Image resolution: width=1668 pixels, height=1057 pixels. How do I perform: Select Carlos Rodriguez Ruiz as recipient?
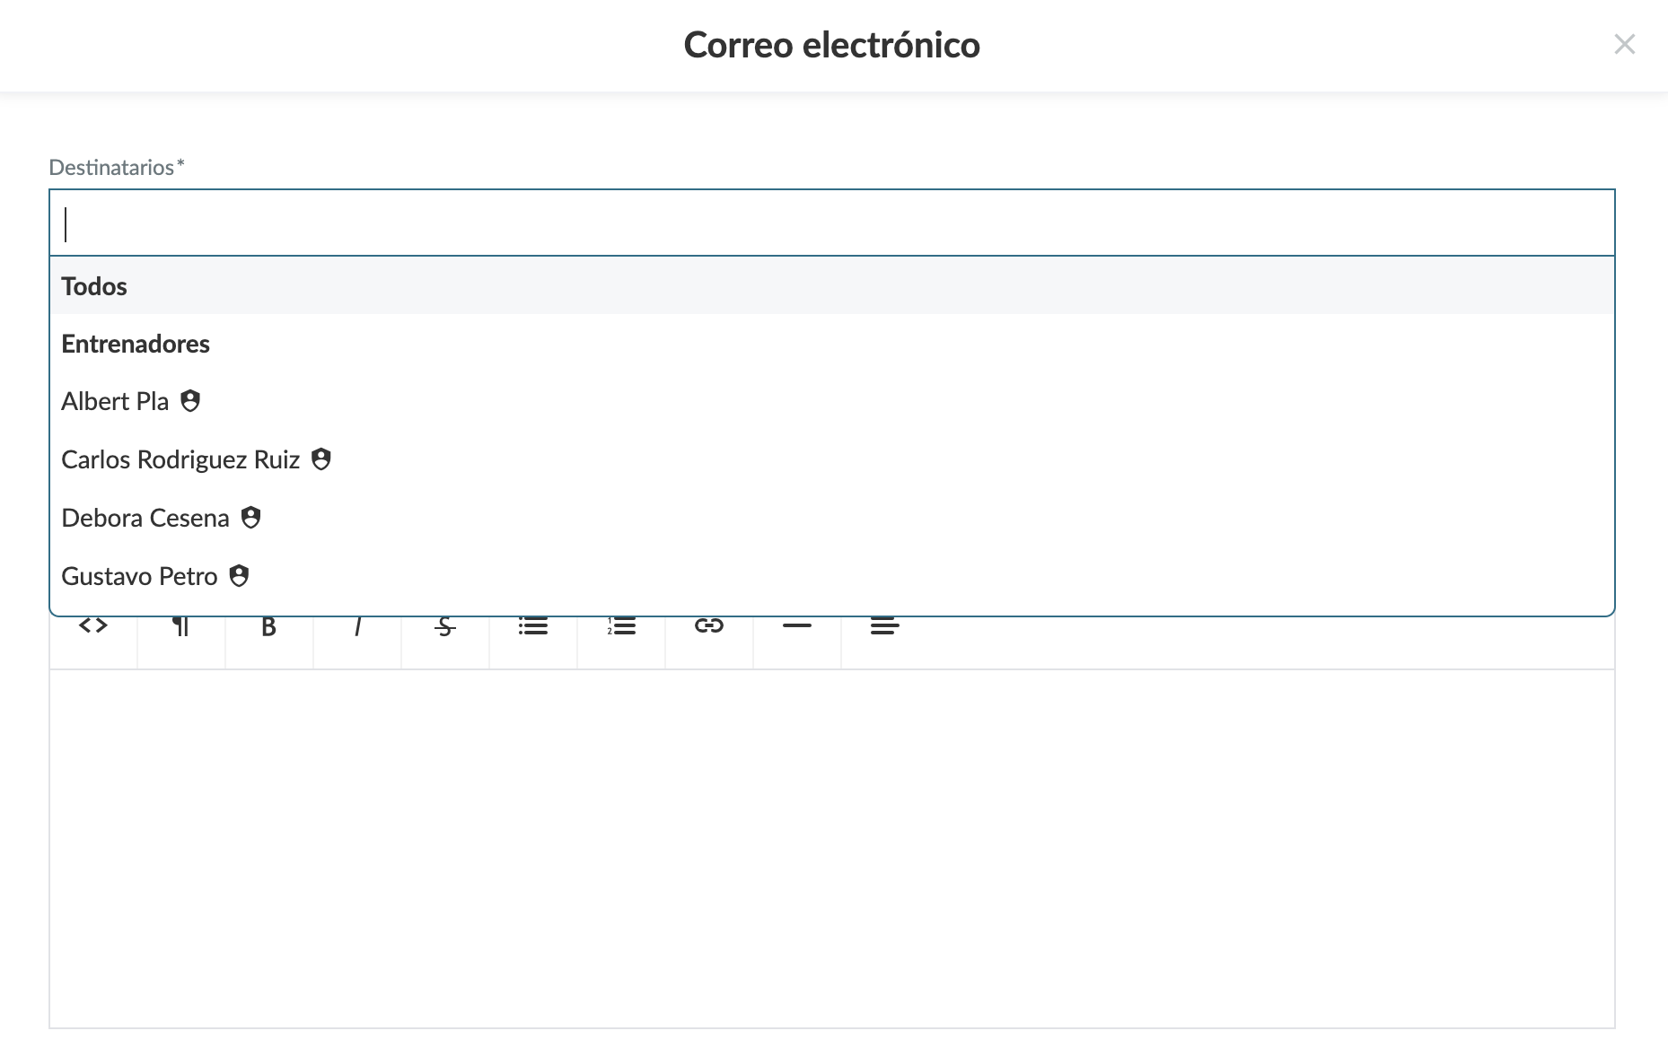180,459
